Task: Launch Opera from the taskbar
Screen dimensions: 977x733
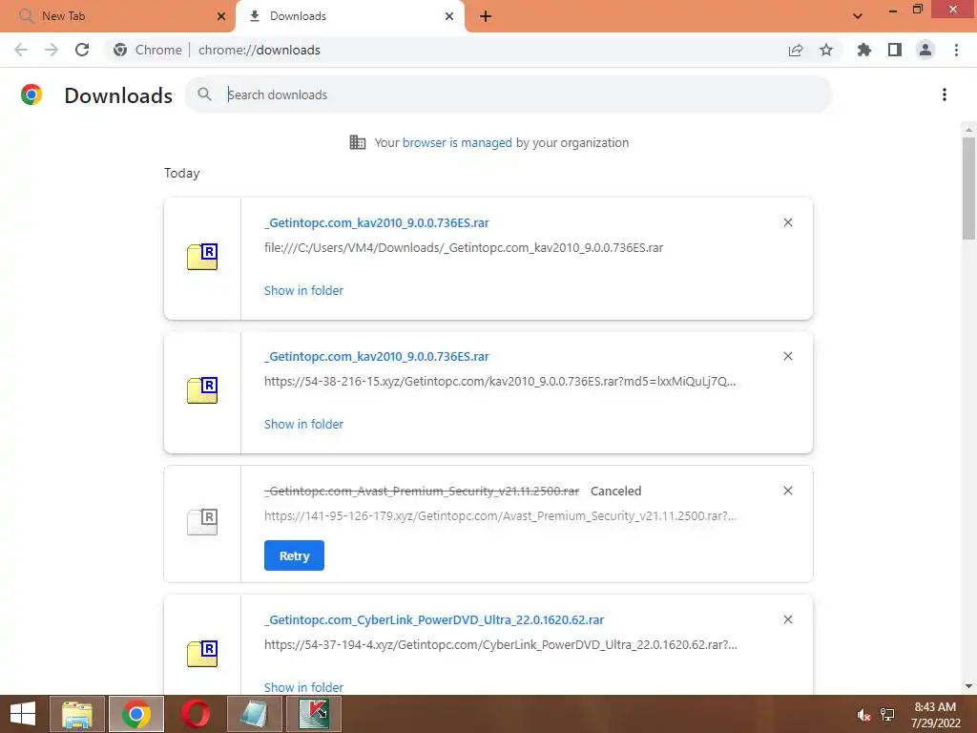Action: pos(195,714)
